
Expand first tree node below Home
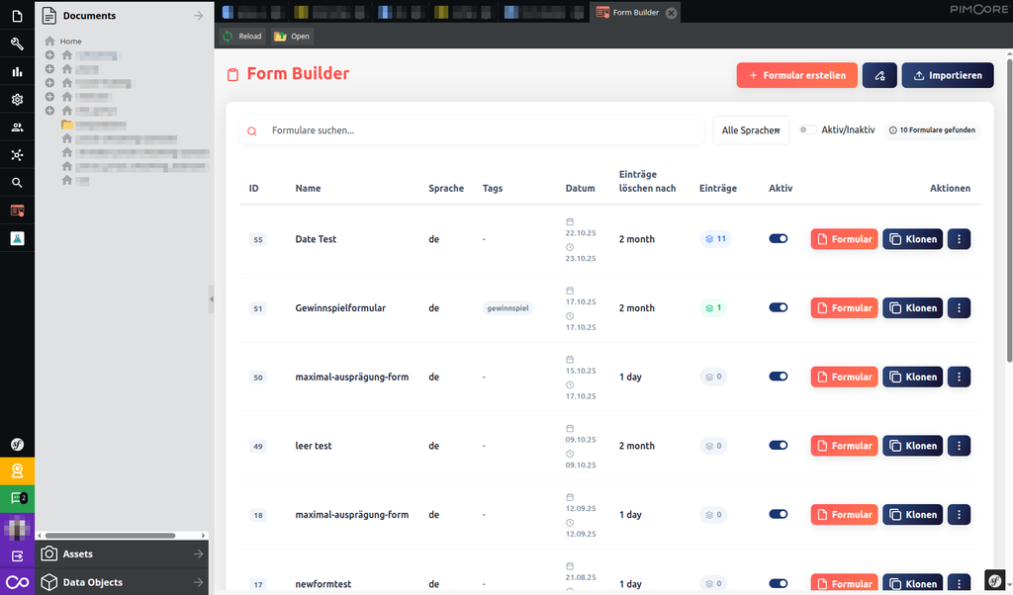pos(49,54)
